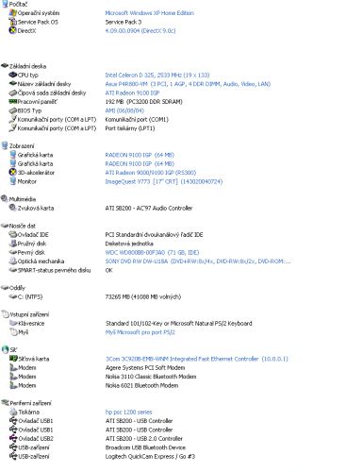This screenshot has width=346, height=472.
Task: Open the 3Com 3C920B-EMB-WNM Ethernet Controller link
Action: pos(197,359)
